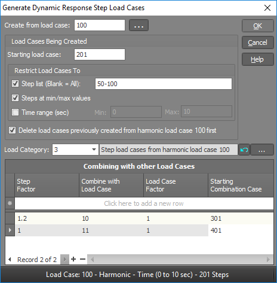277x283 pixels.
Task: Remove the record with the minus icon
Action: 82,259
